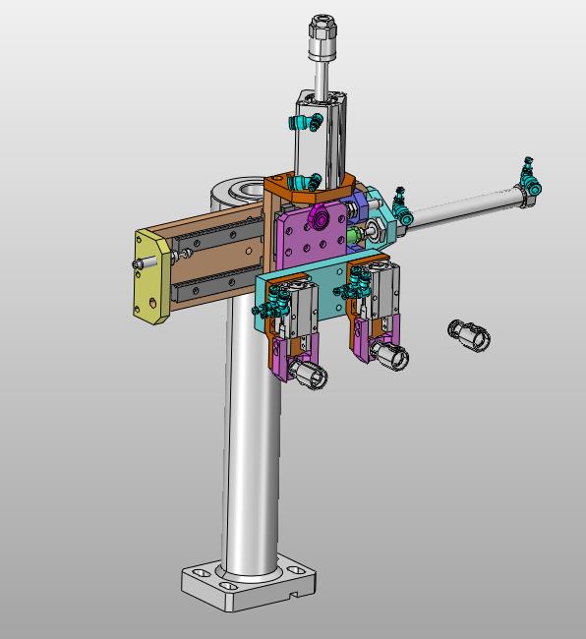This screenshot has height=639, width=586.
Task: Select the part held by the right gripper
Action: coord(390,355)
